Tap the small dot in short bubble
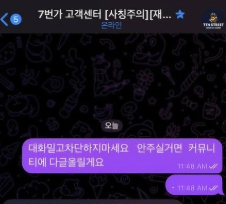Screen dimensions: 226x204 [x=173, y=188]
